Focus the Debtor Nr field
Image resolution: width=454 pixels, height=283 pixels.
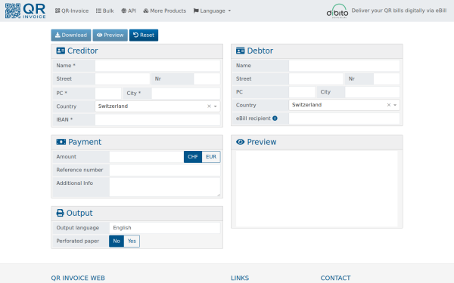coord(387,78)
